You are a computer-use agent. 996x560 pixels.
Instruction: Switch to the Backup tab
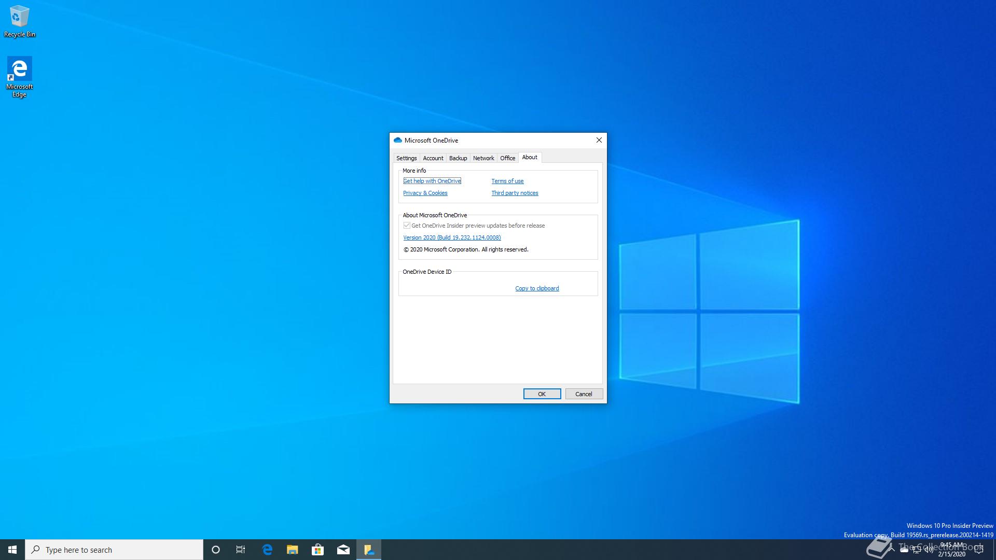pyautogui.click(x=458, y=158)
